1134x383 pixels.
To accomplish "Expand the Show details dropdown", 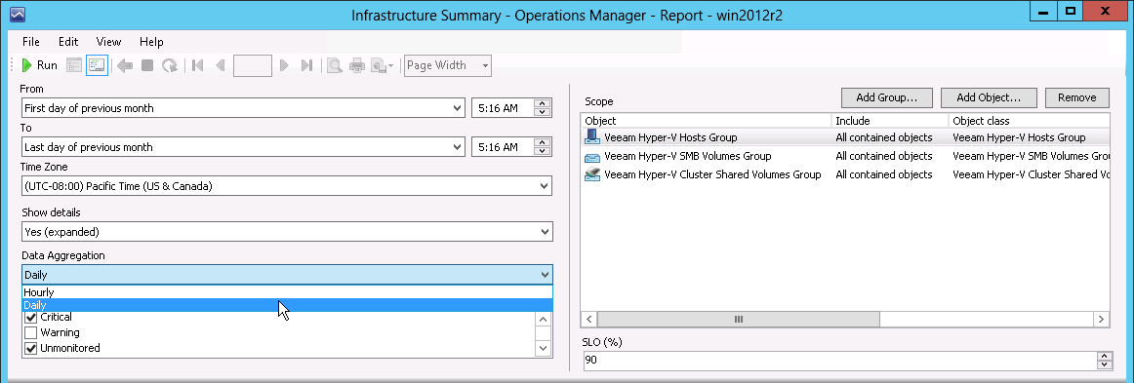I will tap(287, 232).
